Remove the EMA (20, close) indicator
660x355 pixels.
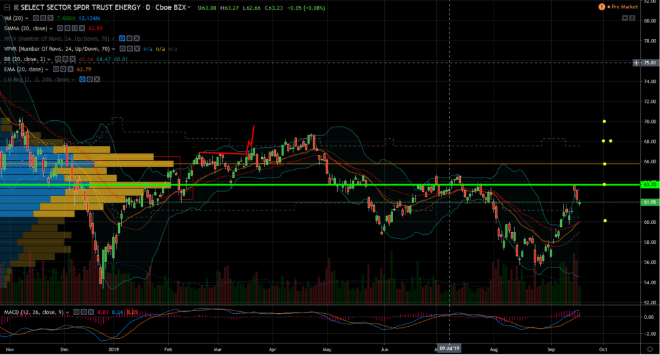70,69
